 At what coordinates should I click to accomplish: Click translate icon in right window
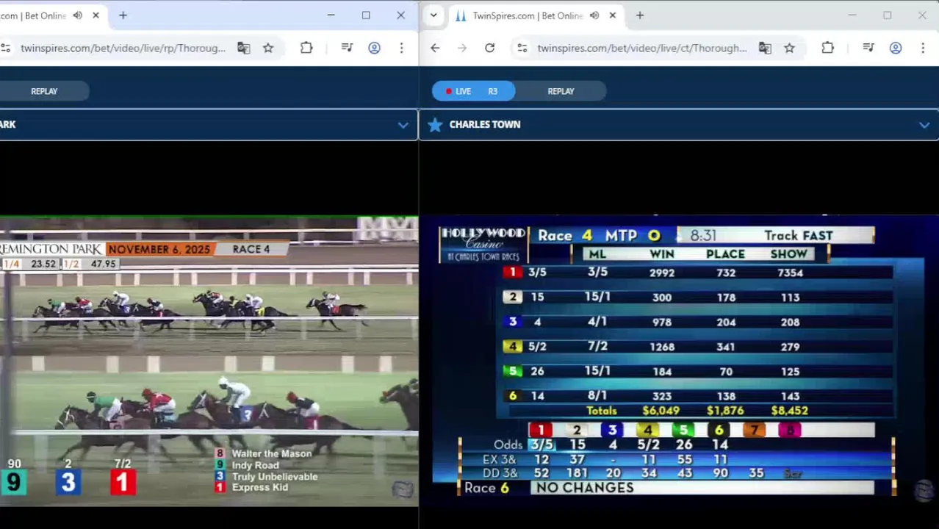click(x=765, y=48)
